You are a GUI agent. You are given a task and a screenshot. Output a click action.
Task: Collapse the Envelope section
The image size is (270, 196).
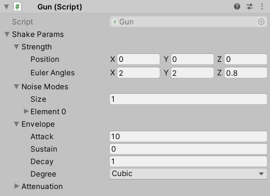(16, 124)
